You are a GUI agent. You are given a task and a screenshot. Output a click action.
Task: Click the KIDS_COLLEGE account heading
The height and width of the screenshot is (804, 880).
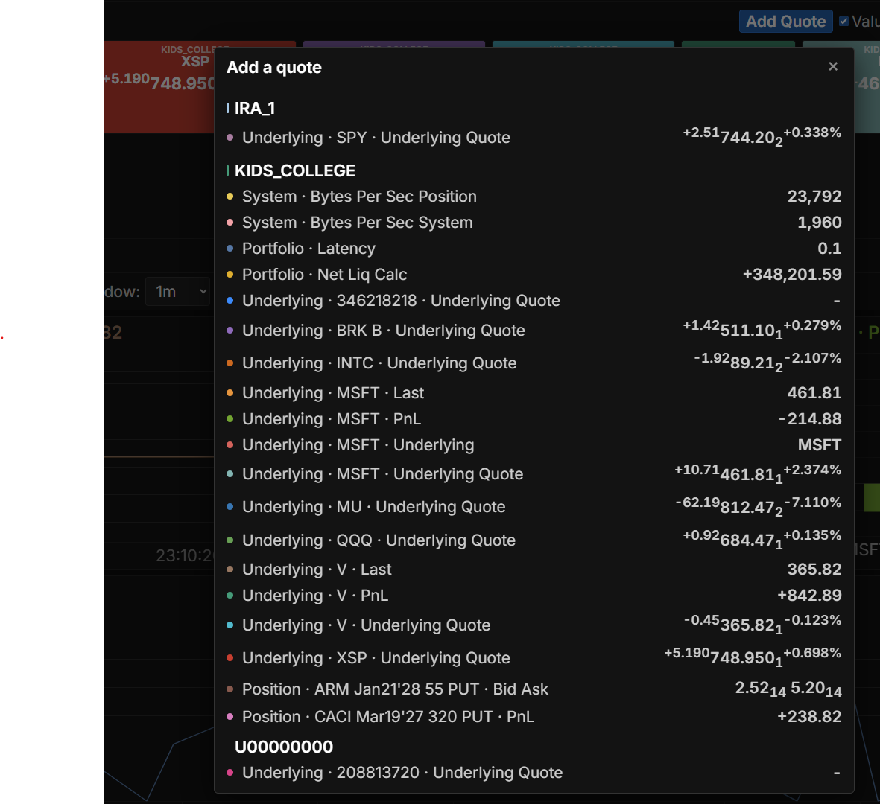[294, 170]
